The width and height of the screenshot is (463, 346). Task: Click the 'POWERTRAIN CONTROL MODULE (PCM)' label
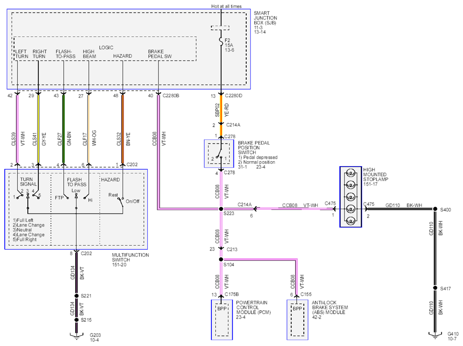253,308
